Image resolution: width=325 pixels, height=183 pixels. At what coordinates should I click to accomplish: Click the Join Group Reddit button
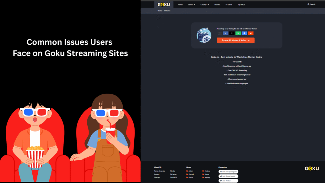coord(228,176)
